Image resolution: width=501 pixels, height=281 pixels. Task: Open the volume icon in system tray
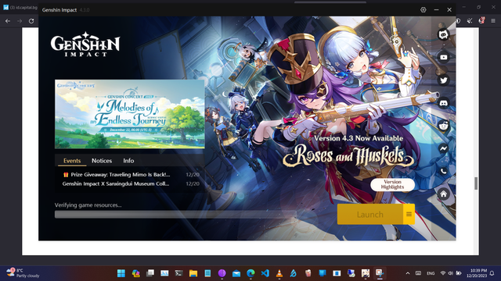[451, 273]
